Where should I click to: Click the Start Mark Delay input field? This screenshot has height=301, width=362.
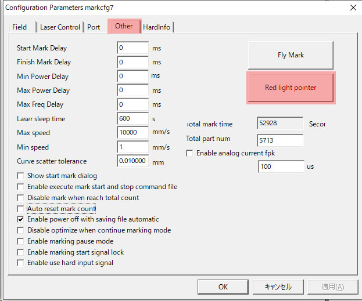(x=132, y=48)
